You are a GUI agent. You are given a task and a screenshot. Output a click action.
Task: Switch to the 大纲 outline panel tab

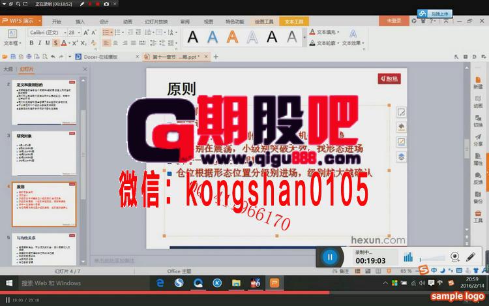[8, 69]
